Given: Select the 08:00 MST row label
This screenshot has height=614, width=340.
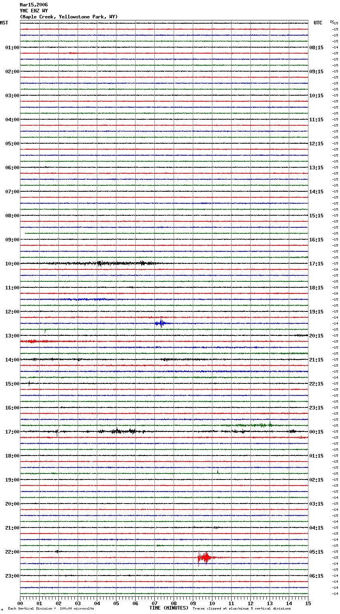Looking at the screenshot, I should 12,216.
